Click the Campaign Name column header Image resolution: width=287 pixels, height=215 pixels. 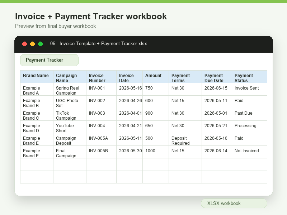coord(70,77)
